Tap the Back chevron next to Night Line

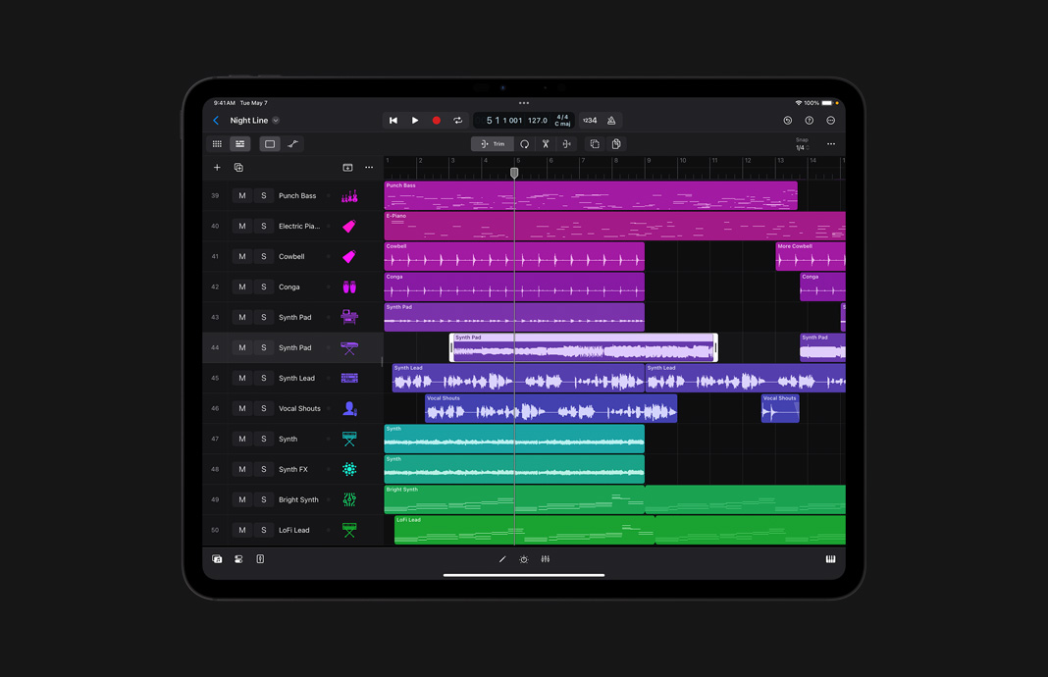(x=216, y=120)
